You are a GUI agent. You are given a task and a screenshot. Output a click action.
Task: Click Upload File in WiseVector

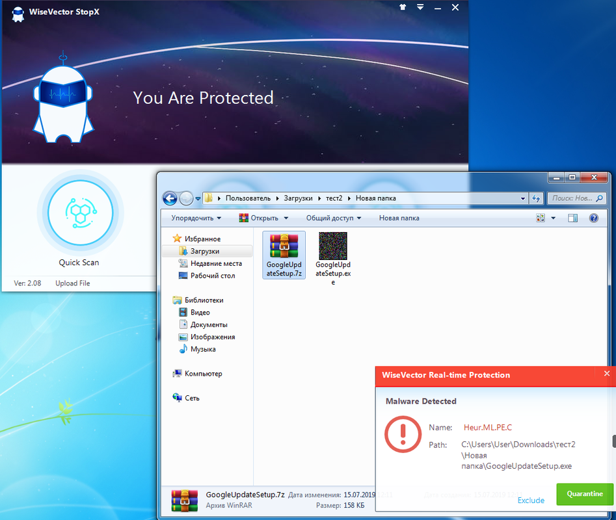coord(73,283)
